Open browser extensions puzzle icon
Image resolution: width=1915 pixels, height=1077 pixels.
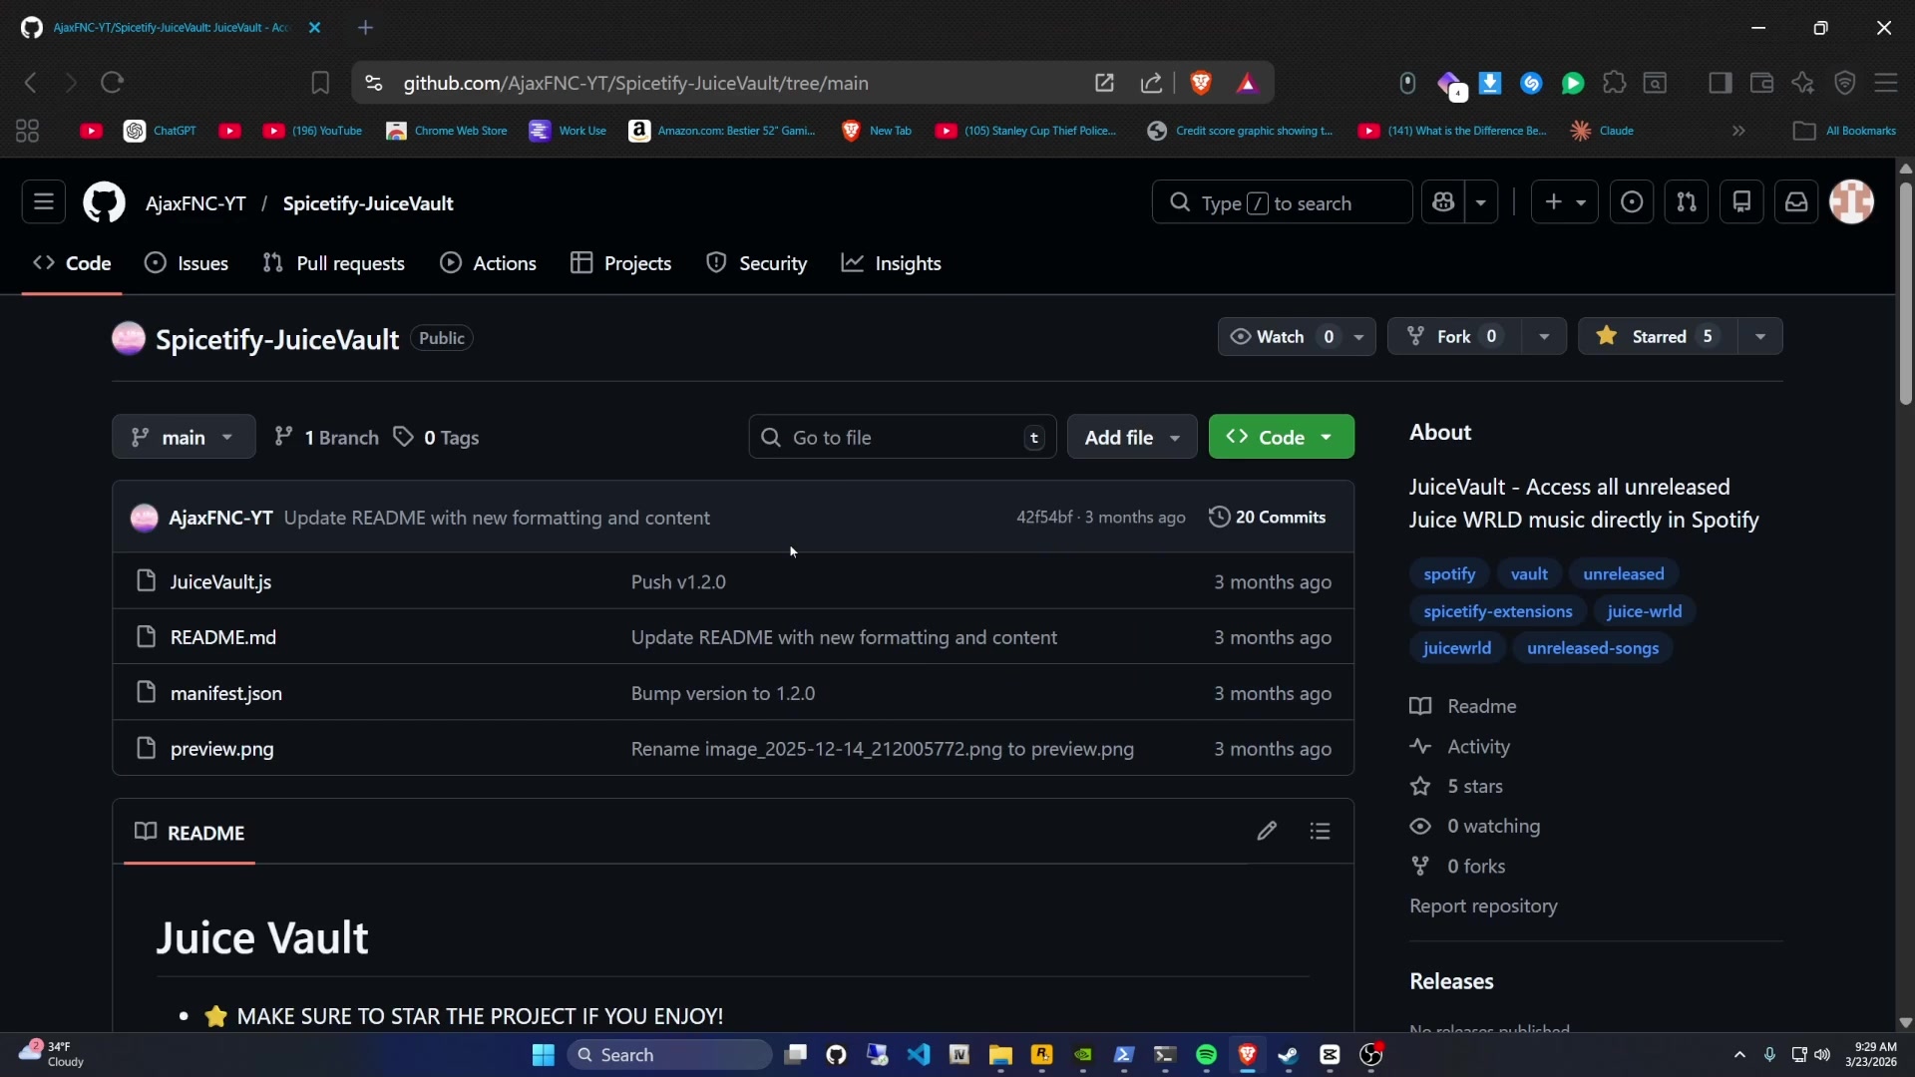(1614, 83)
